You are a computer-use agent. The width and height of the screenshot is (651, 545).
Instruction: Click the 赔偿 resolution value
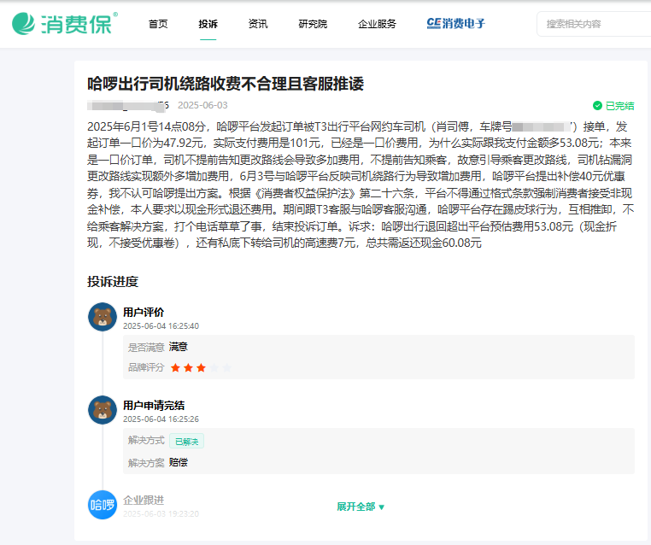pyautogui.click(x=179, y=462)
